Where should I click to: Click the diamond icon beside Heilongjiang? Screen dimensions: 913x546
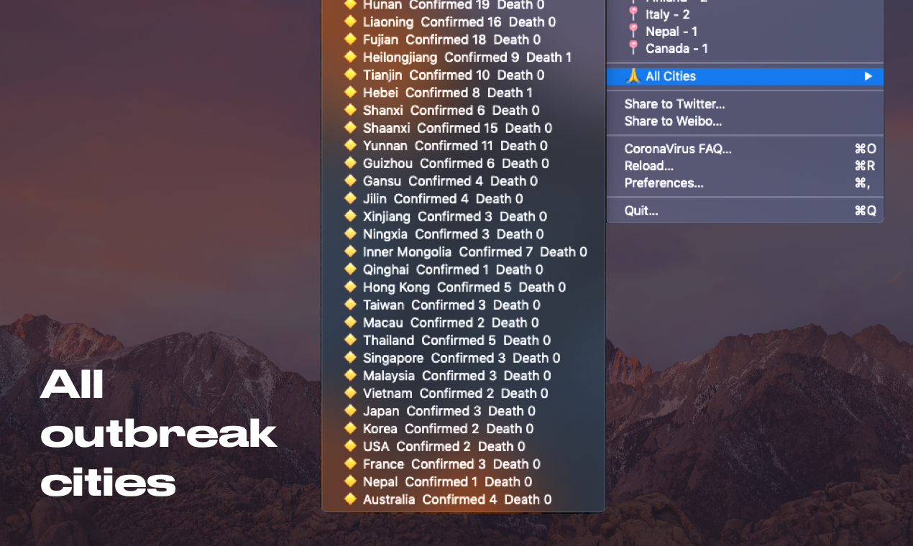click(350, 57)
